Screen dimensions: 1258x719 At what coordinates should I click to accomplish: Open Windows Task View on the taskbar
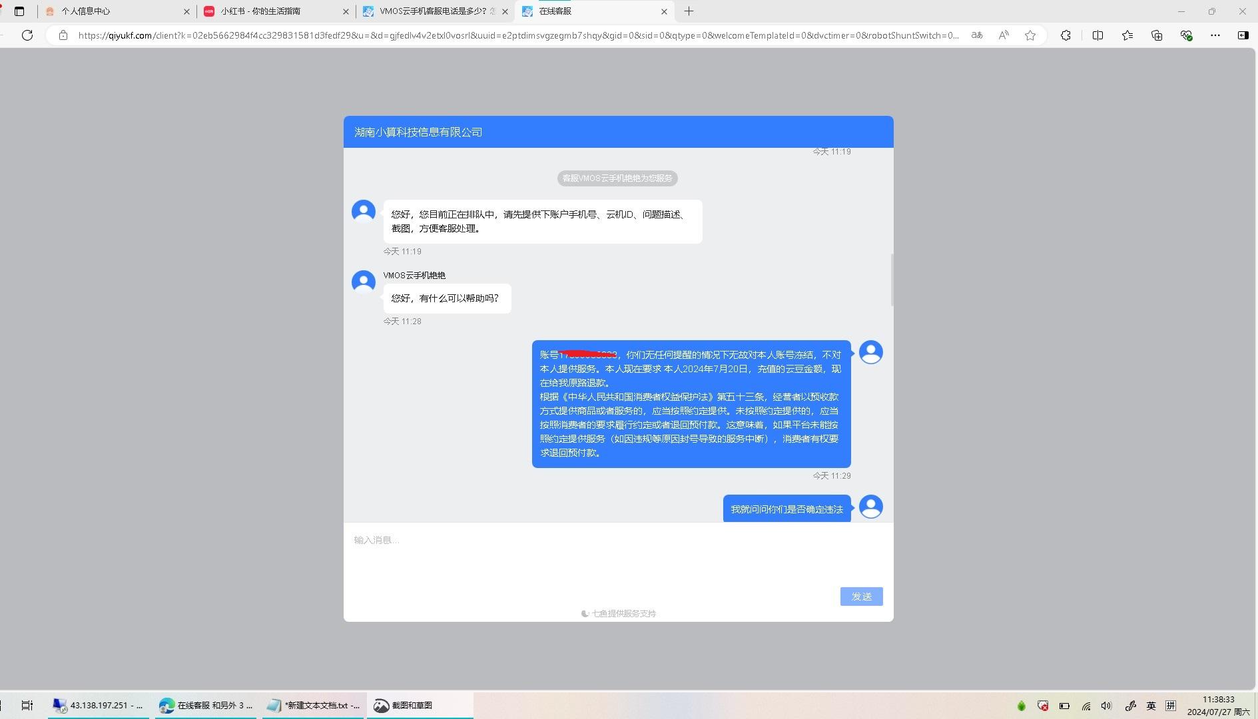click(x=27, y=706)
